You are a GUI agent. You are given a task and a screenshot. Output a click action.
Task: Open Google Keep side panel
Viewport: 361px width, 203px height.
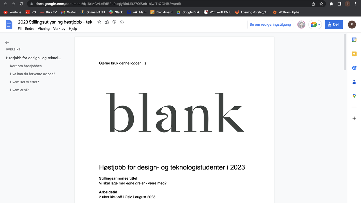(354, 54)
